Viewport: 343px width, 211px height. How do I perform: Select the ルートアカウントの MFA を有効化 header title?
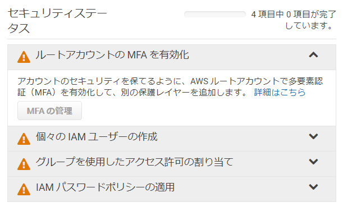click(112, 54)
